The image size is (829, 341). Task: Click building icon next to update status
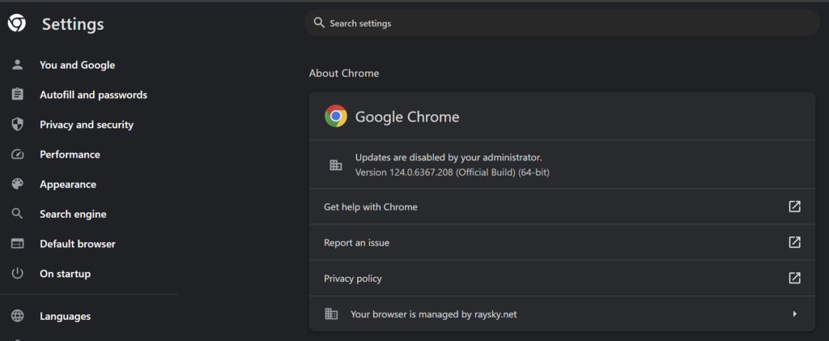[336, 165]
